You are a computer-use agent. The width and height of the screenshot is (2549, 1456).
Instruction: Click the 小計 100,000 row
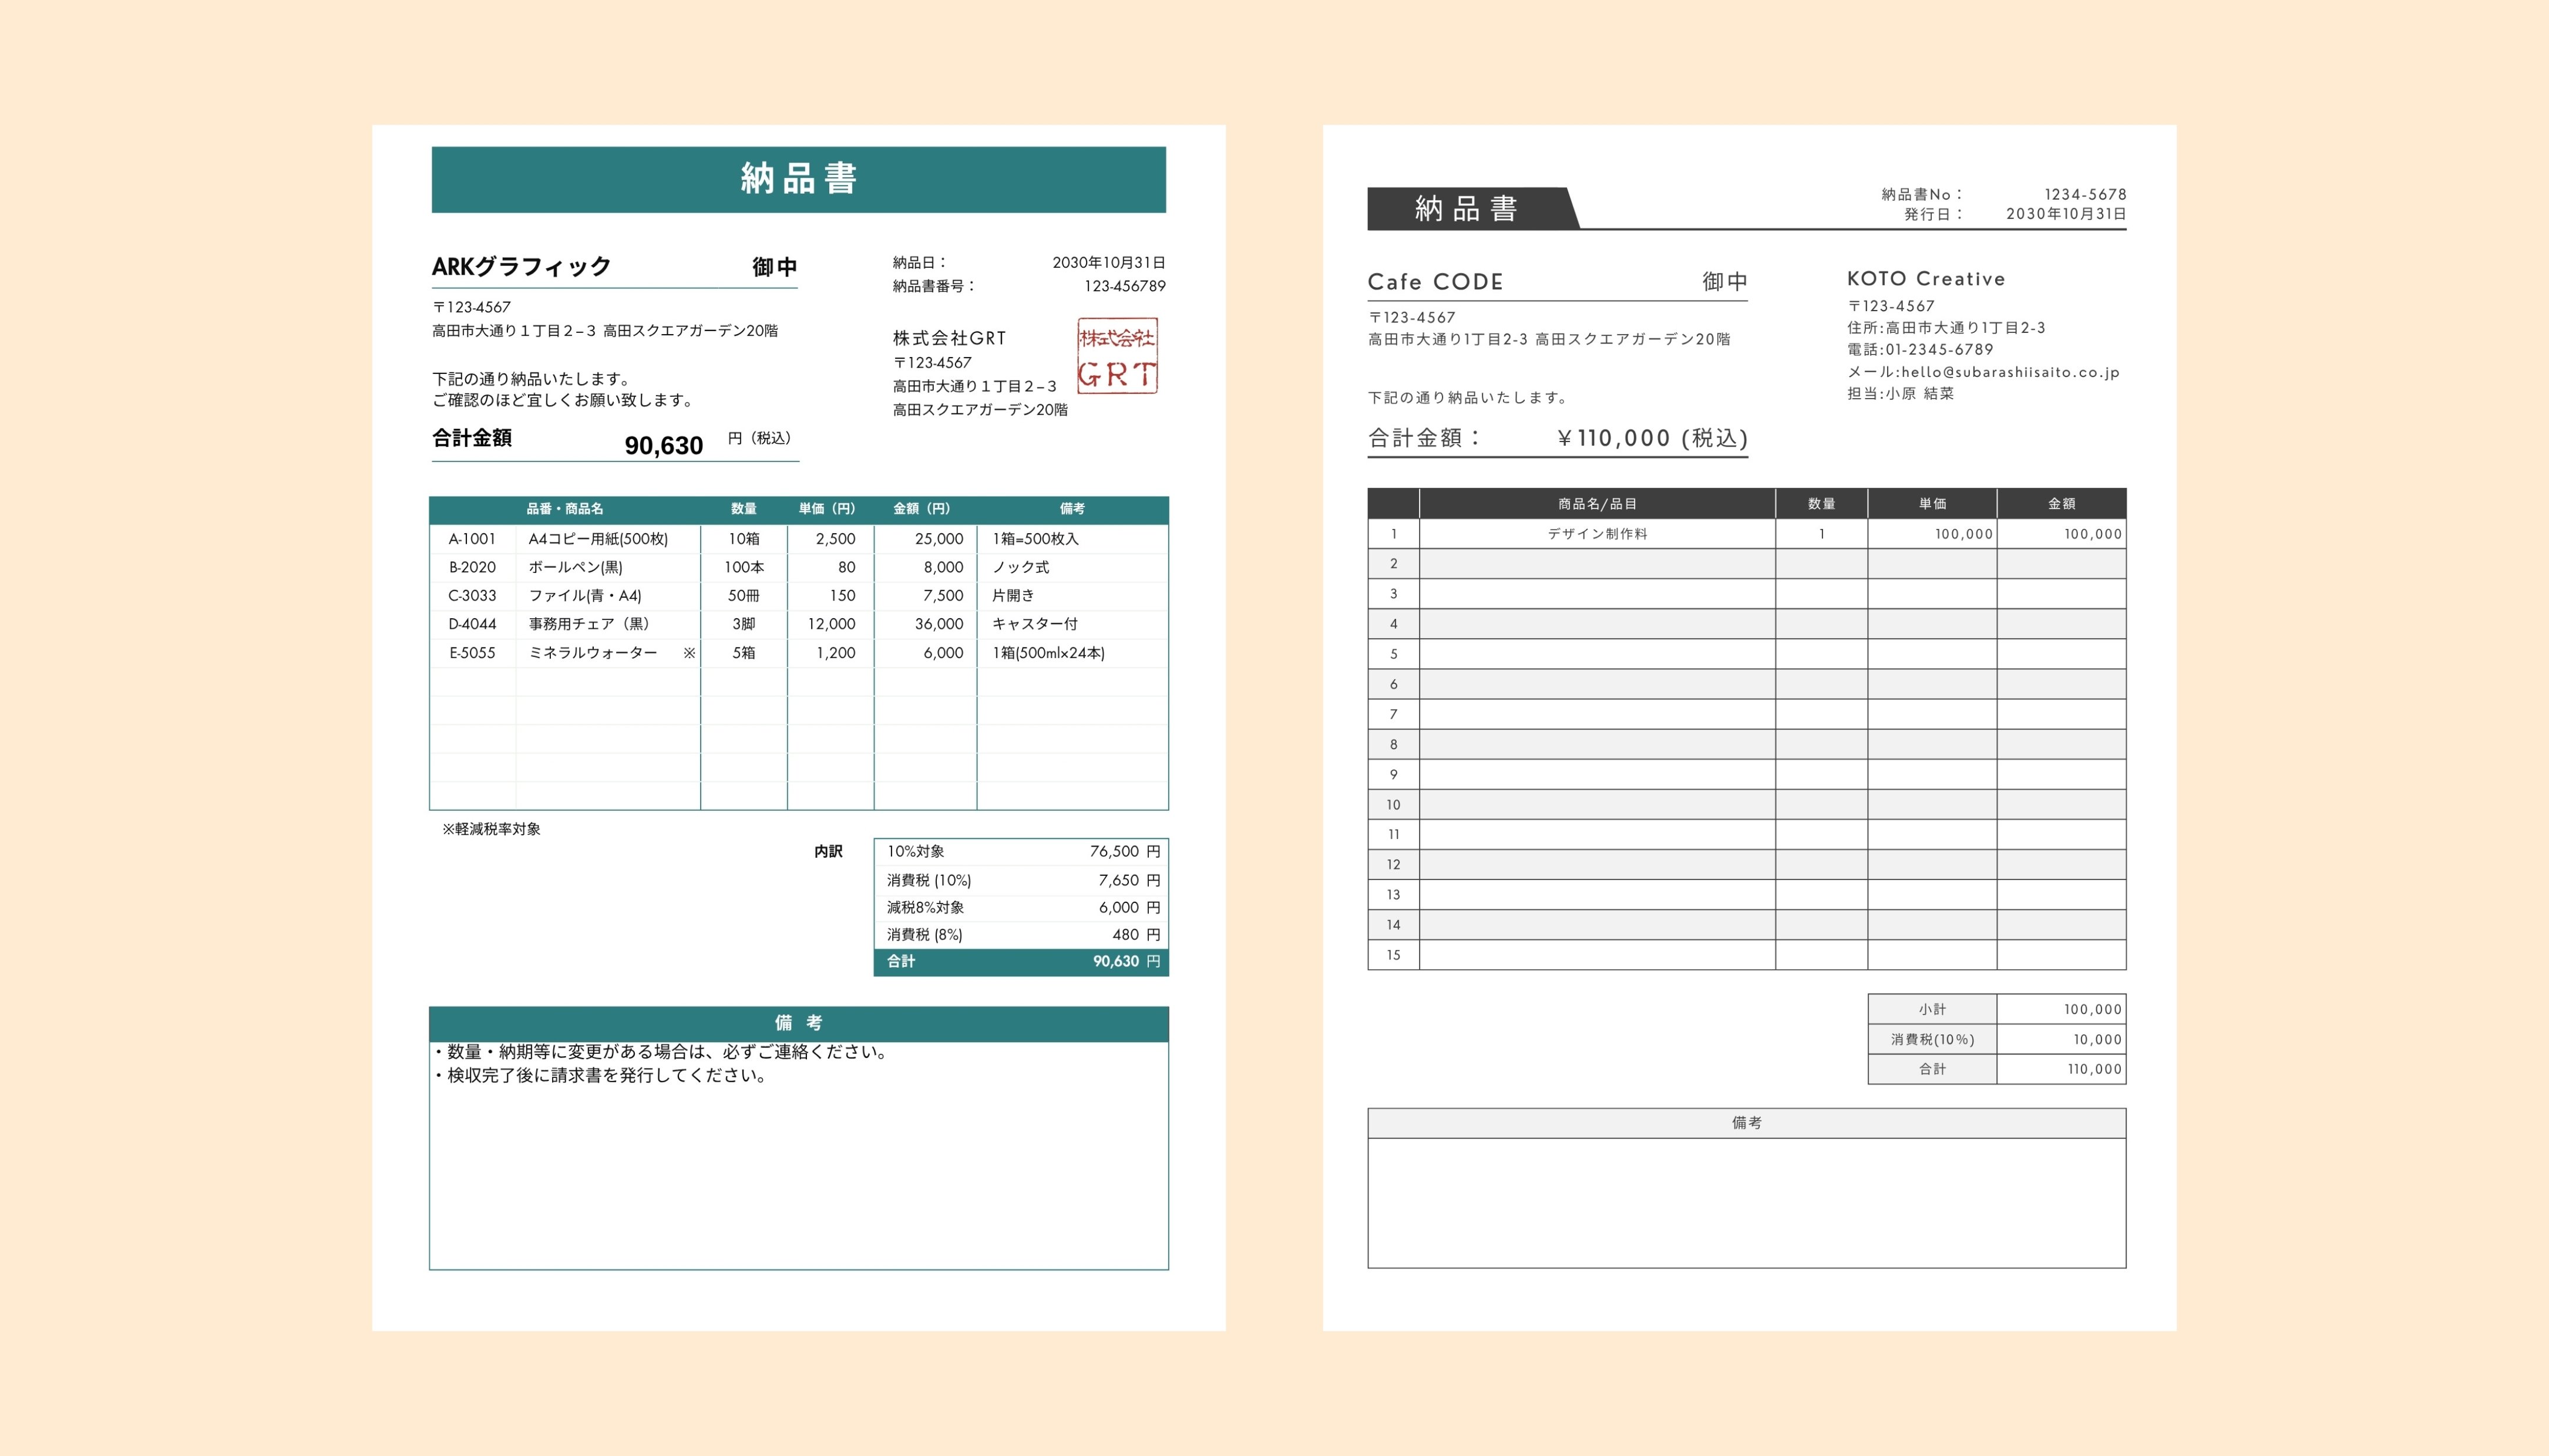[1997, 1009]
